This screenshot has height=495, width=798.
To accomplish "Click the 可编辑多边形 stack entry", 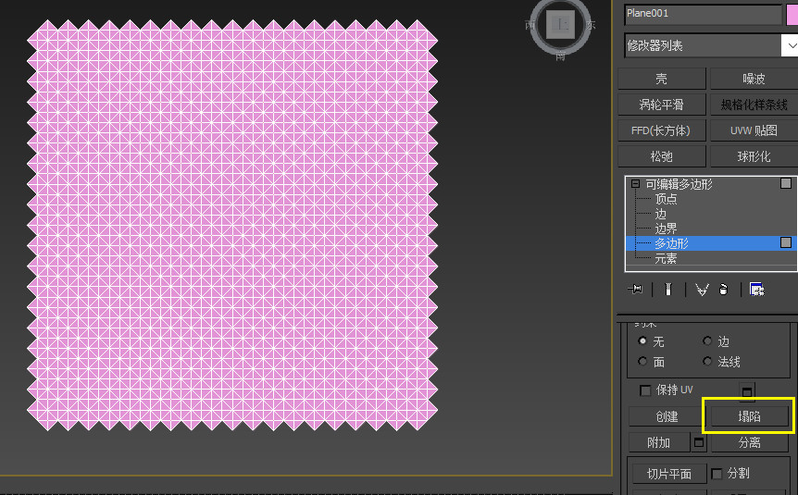I will pos(679,184).
